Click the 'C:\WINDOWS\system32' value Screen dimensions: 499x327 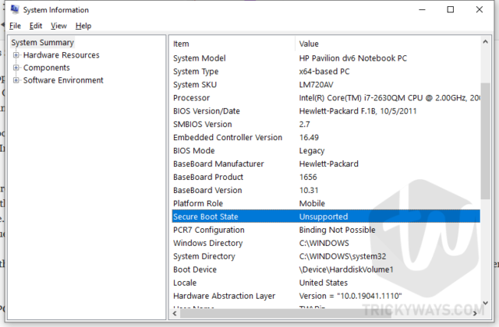(x=343, y=256)
